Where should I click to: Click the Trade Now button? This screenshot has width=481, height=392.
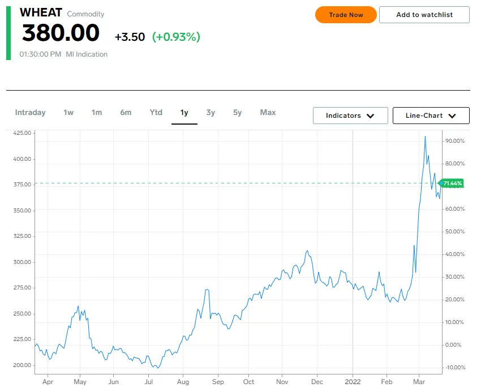(346, 15)
